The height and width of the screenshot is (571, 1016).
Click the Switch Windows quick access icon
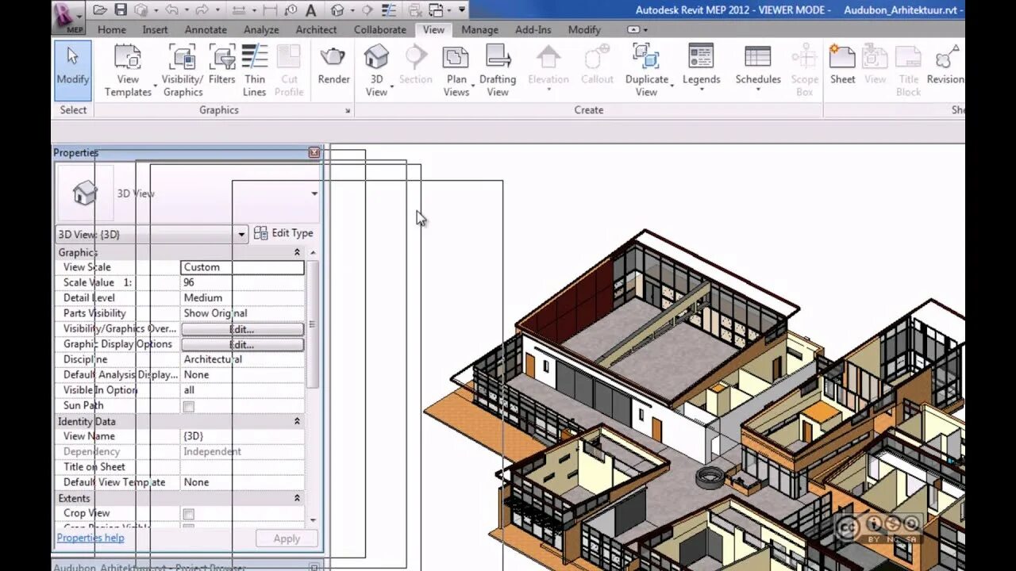pyautogui.click(x=436, y=10)
